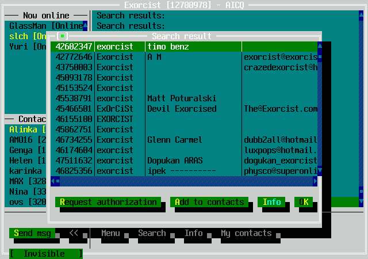Select MAX in the contacts list
This screenshot has width=368, height=259.
click(x=25, y=181)
